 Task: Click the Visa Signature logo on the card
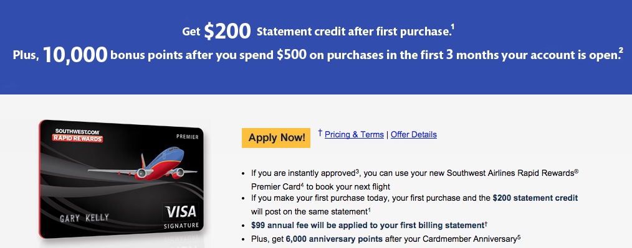tap(181, 217)
